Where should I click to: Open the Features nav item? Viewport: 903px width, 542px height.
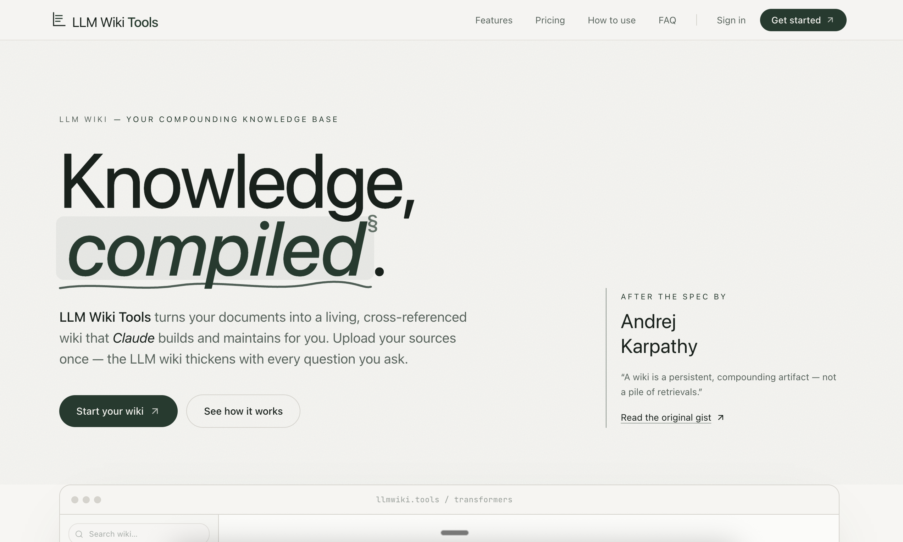coord(494,20)
